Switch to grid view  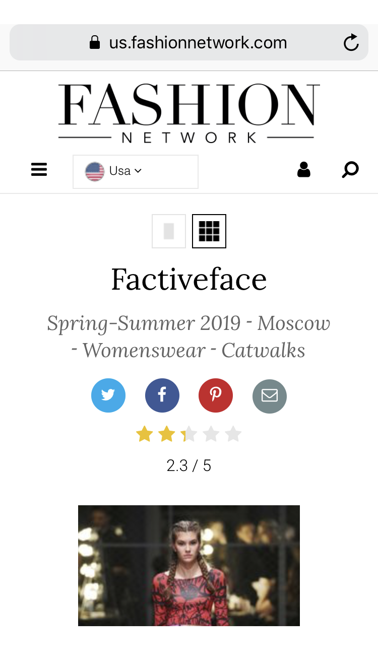tap(209, 231)
